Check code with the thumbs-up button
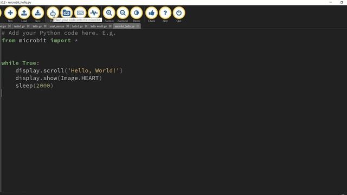The image size is (347, 195). point(151,13)
